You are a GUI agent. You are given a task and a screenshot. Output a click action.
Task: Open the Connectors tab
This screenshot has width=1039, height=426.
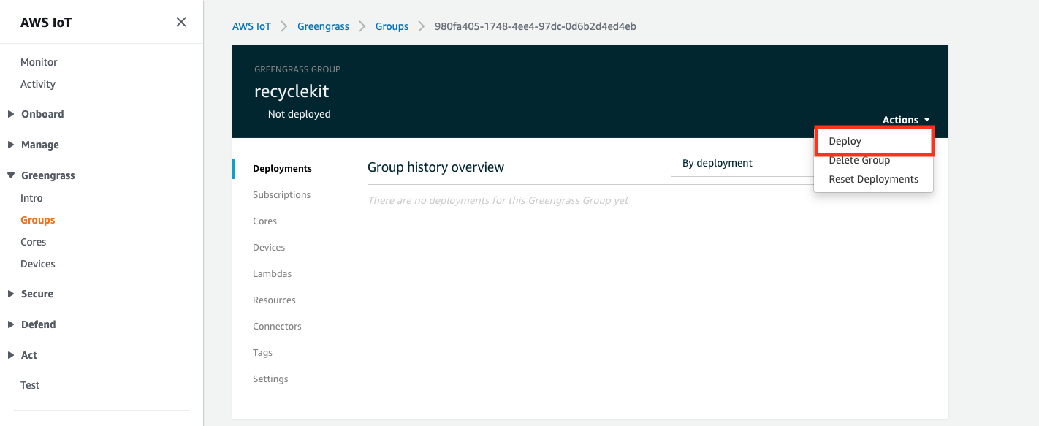[x=277, y=327]
